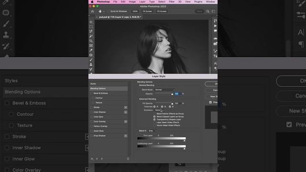Open the Image menu
The height and width of the screenshot is (172, 306).
point(132,2)
